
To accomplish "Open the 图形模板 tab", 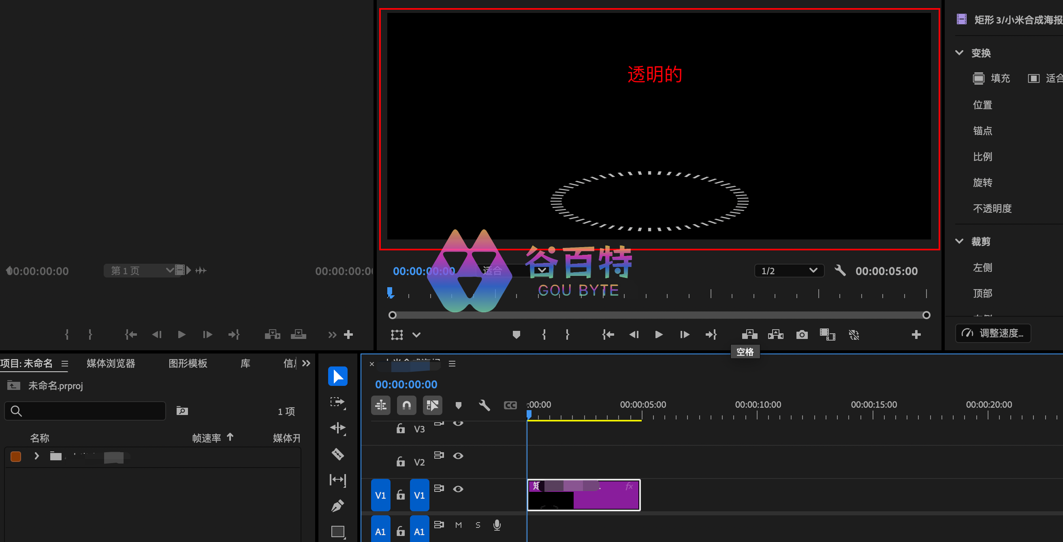I will (x=188, y=363).
